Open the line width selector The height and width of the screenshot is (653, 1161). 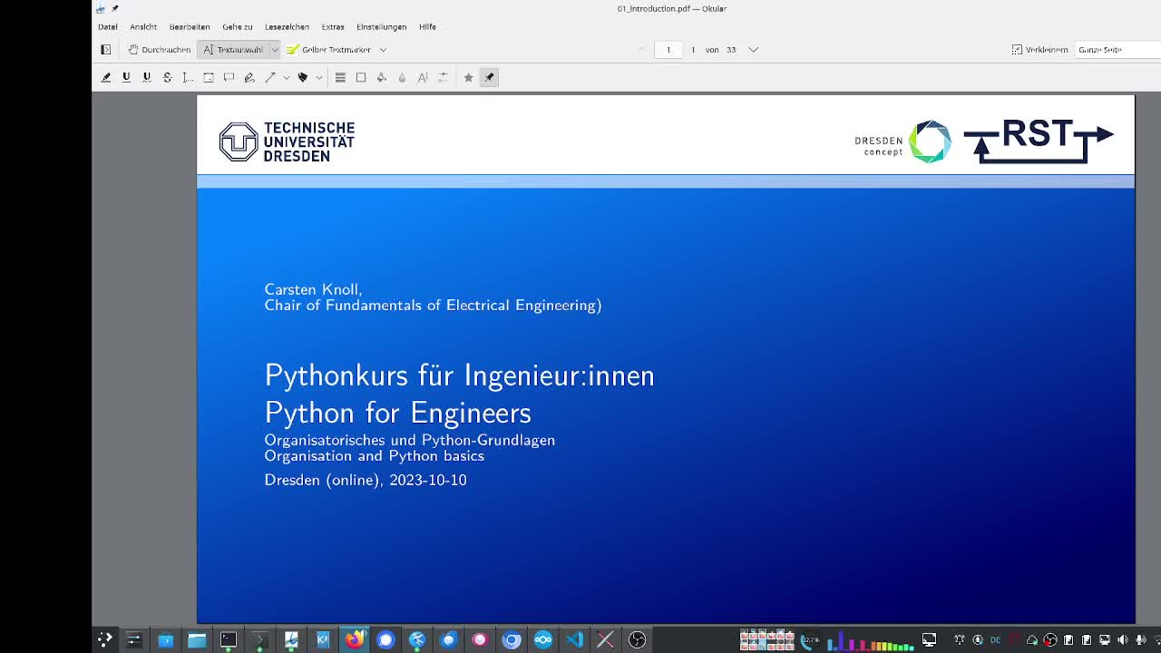tap(340, 78)
